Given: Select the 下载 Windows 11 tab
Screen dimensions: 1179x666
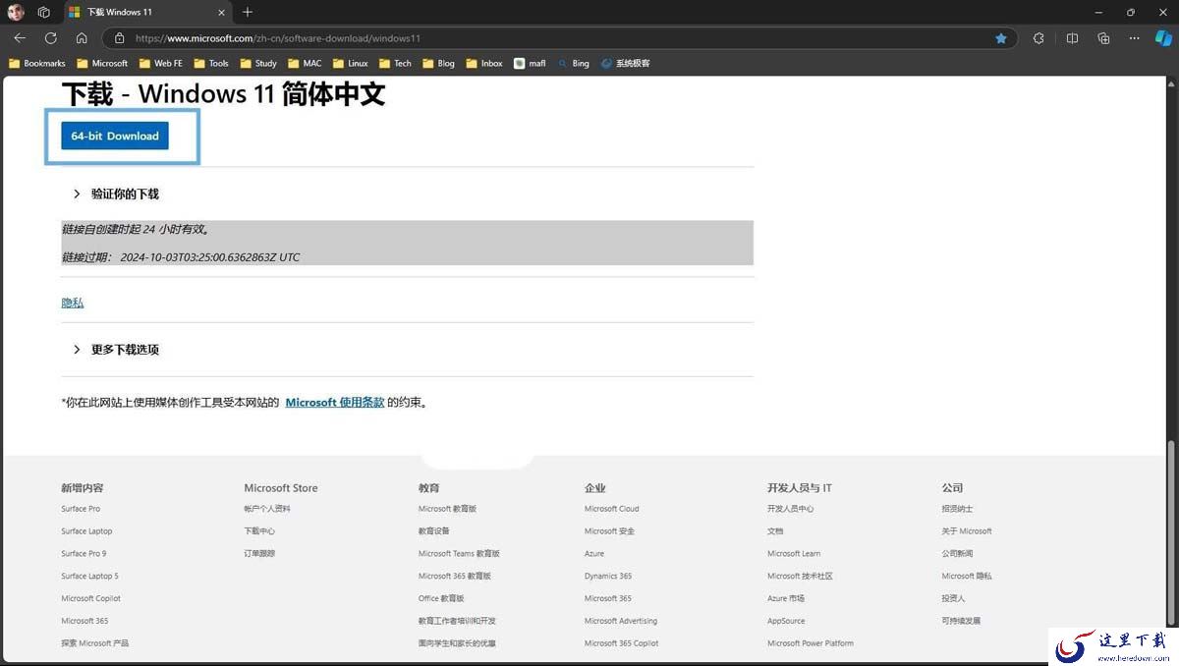Looking at the screenshot, I should (x=147, y=12).
